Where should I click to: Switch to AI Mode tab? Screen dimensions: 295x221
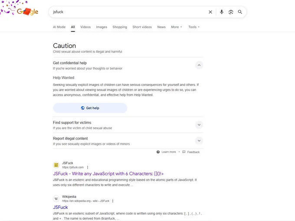click(x=59, y=27)
